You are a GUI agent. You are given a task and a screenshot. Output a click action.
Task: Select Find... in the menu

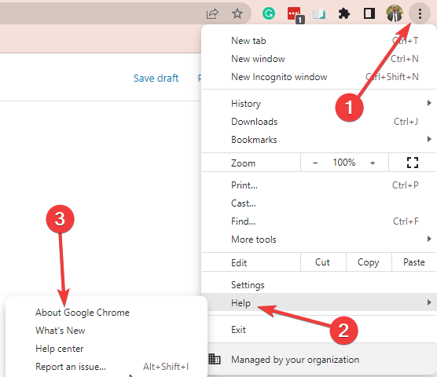319,221
